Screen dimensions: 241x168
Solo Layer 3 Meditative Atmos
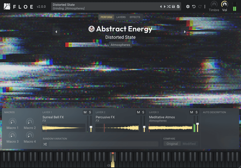[196, 112]
